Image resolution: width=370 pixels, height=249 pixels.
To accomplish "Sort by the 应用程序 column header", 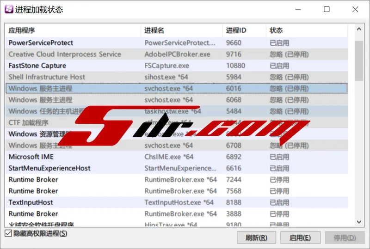I will [x=73, y=30].
